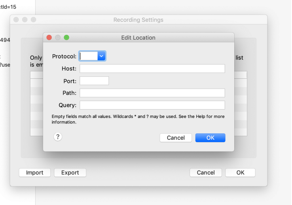This screenshot has height=205, width=292.
Task: Confirm Edit Location with the blue OK
Action: tap(210, 138)
